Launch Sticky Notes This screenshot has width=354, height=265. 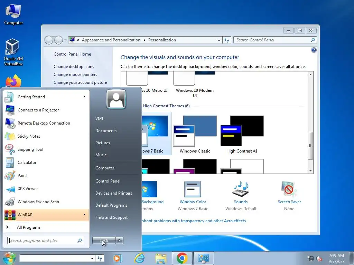click(46, 136)
